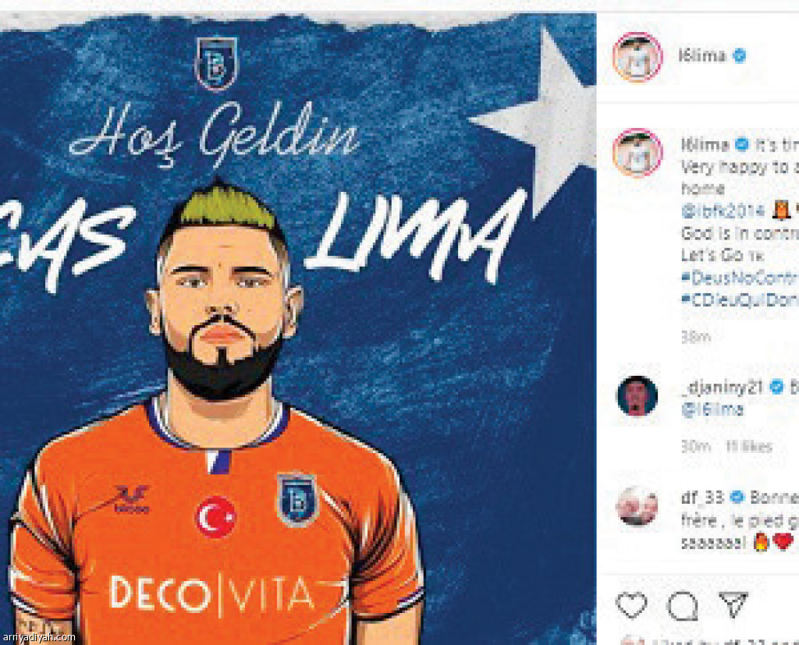Share post via paper plane icon
Screen dimensions: 799x645
733,604
